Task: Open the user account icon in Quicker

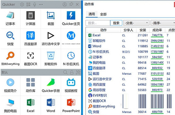Action: [65, 4]
